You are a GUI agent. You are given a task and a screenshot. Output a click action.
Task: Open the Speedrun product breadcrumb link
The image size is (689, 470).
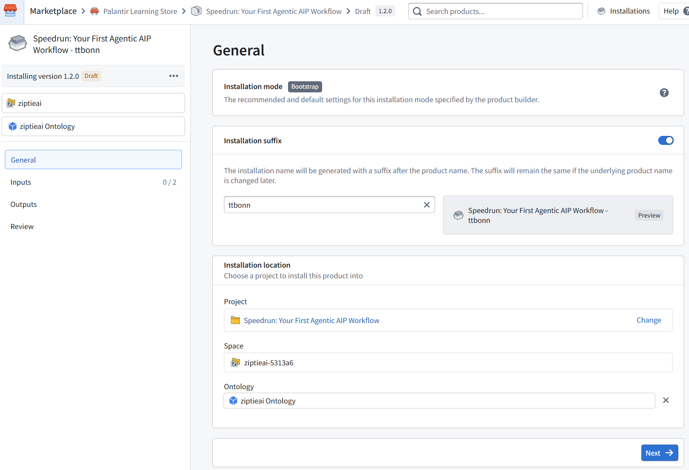point(274,11)
